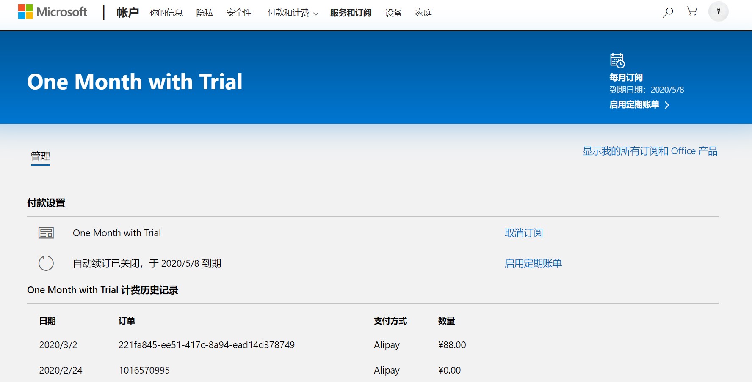Click the subscription card icon beside One Month with Trial
This screenshot has height=382, width=752.
click(x=46, y=233)
